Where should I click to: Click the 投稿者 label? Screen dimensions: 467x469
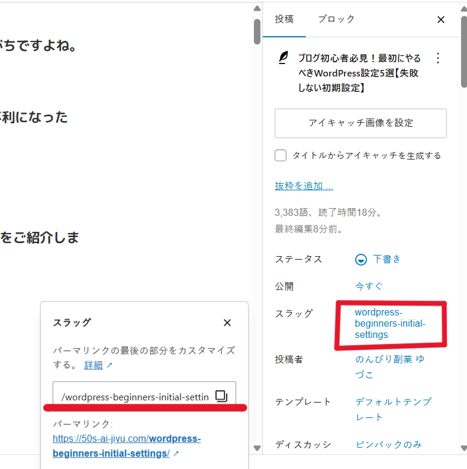[x=289, y=359]
